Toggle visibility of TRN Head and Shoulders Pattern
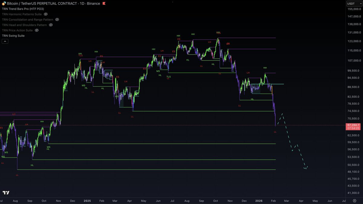363x204 pixels. point(51,25)
